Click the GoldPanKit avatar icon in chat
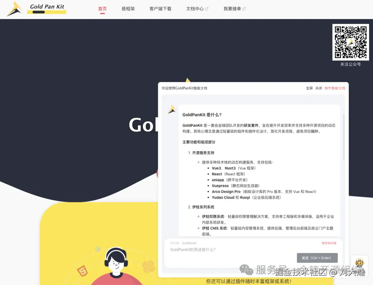The image size is (373, 285). tap(172, 109)
